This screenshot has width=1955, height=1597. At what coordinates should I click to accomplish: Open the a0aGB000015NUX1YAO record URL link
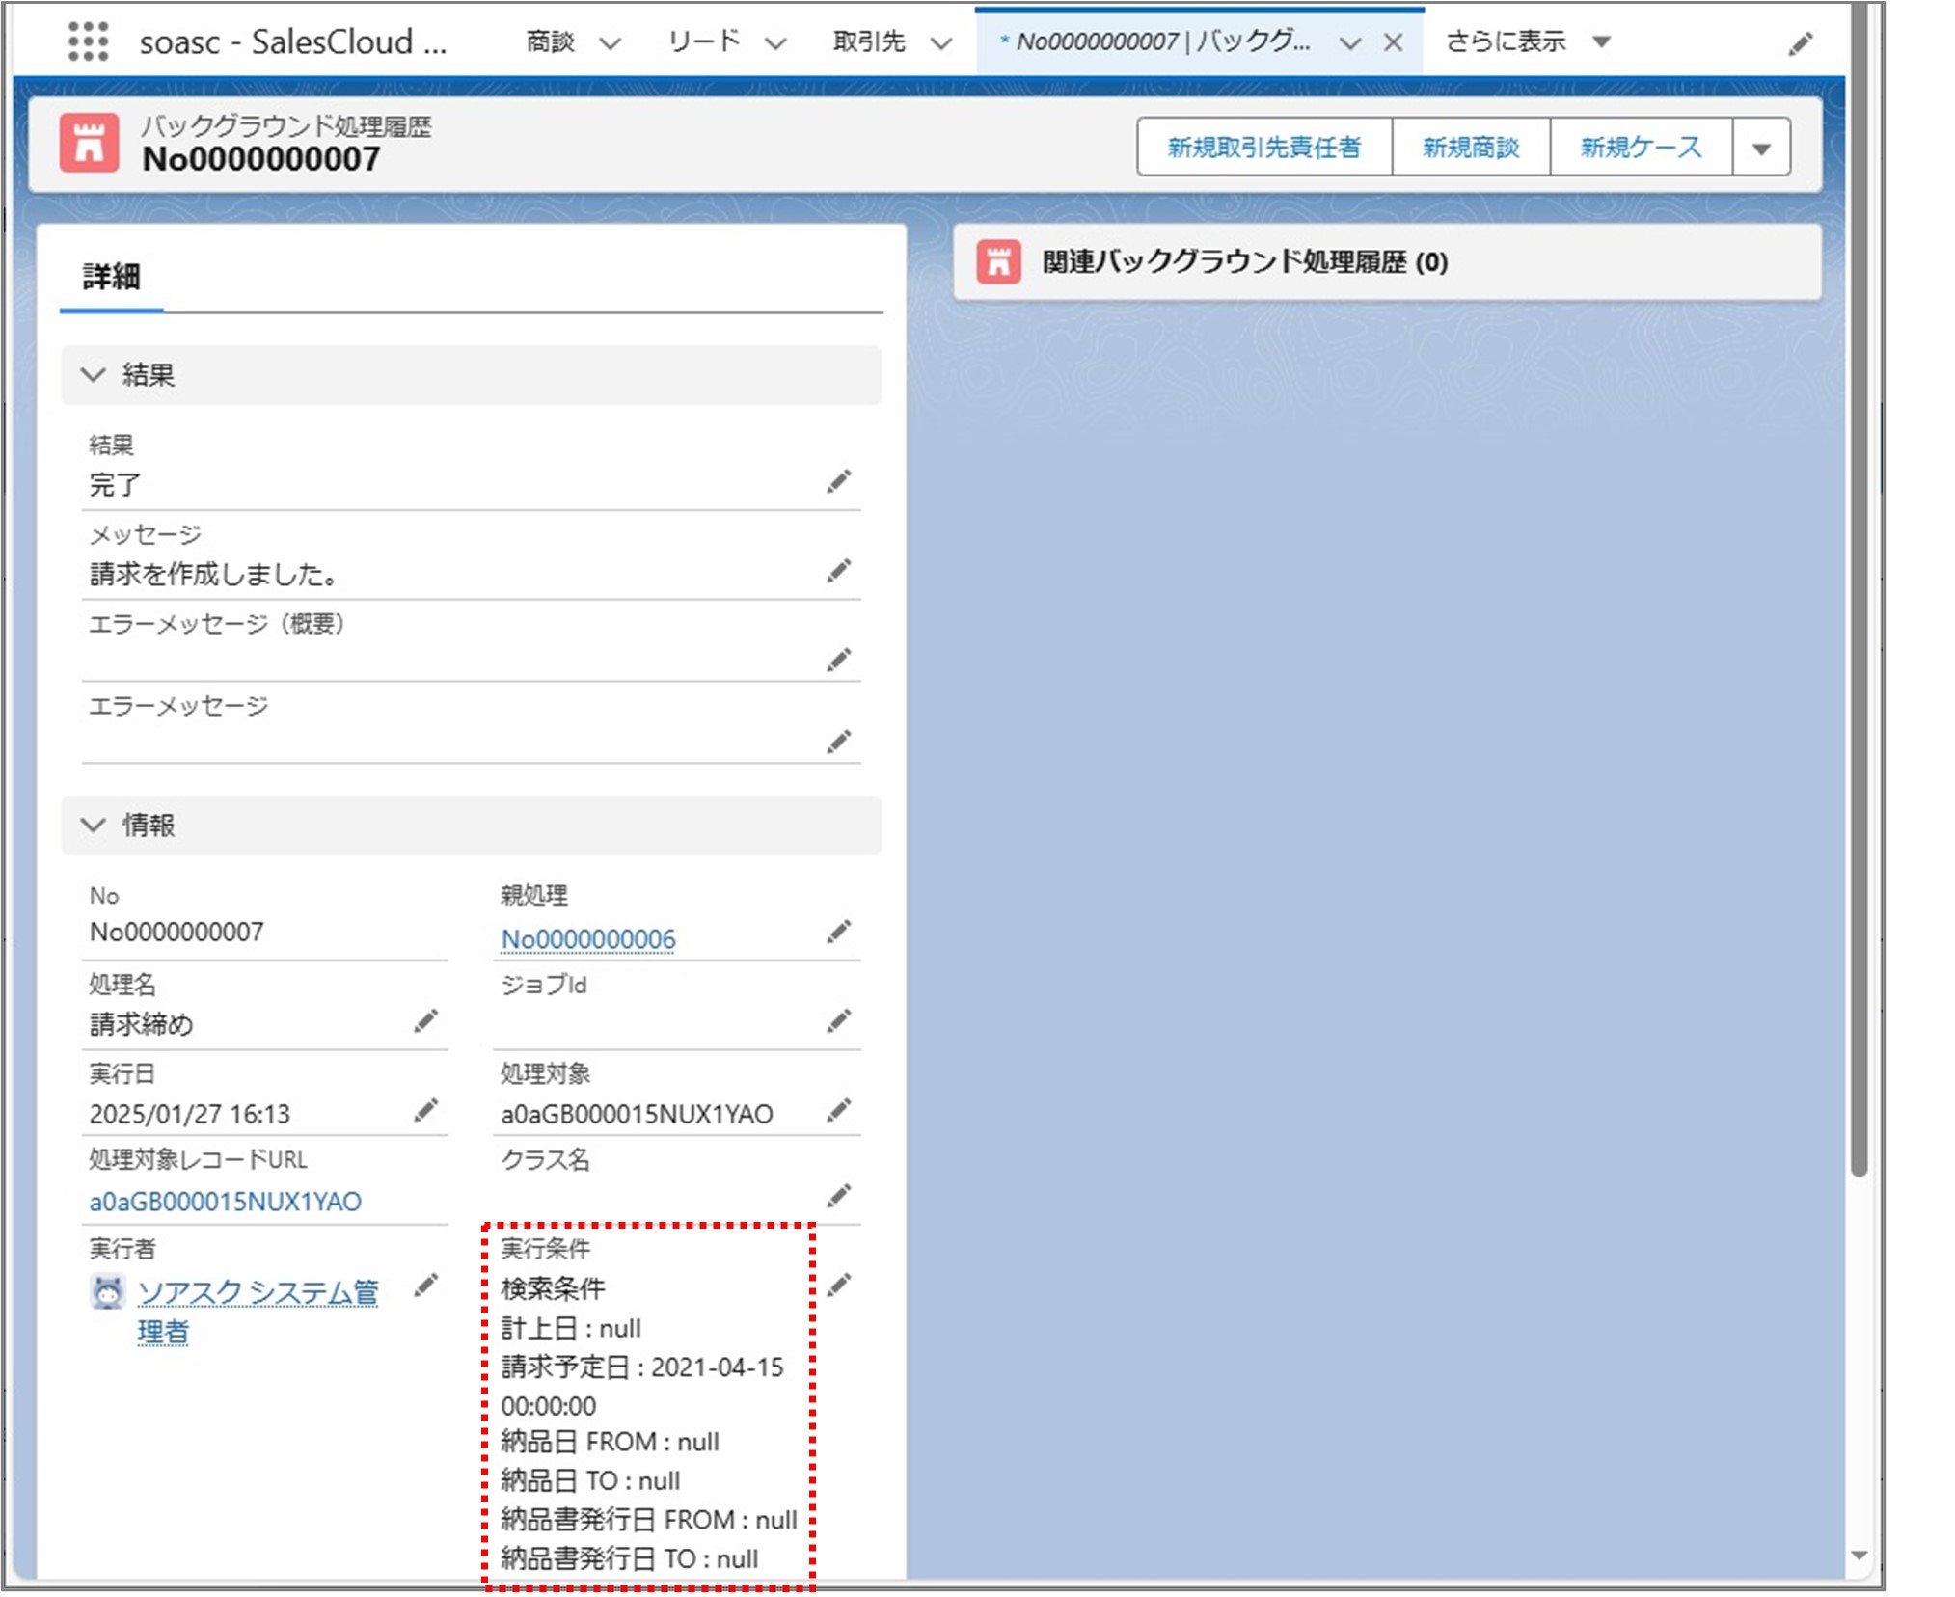coord(226,1202)
